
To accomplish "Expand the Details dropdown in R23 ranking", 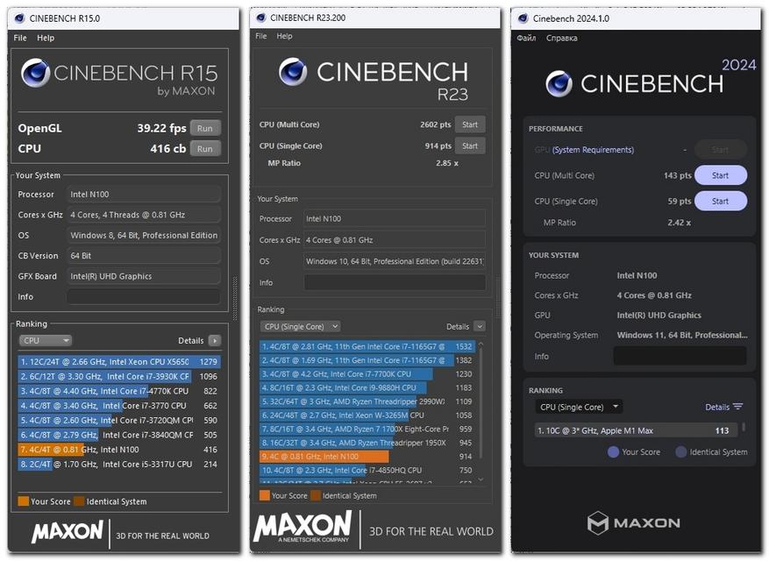I will 480,327.
